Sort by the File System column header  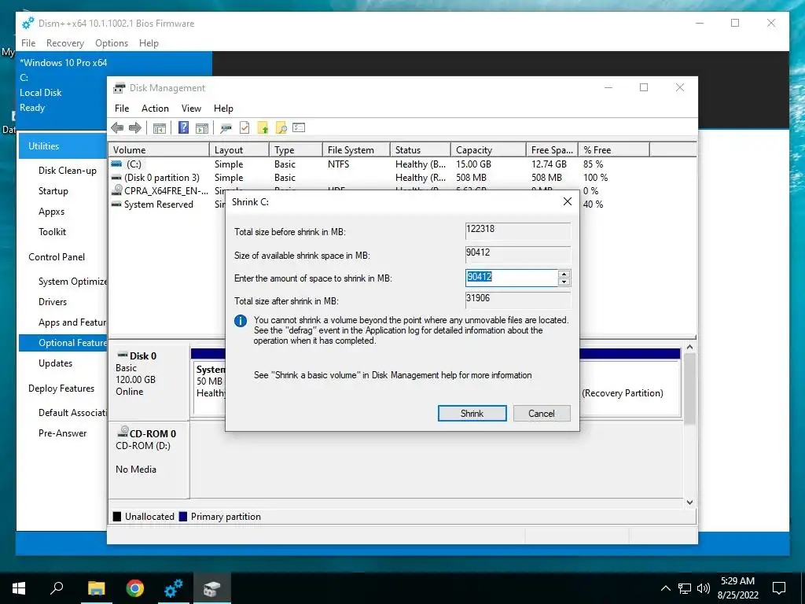pyautogui.click(x=356, y=150)
